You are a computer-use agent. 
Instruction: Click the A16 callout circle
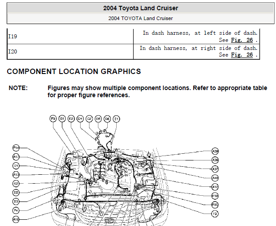(16, 219)
